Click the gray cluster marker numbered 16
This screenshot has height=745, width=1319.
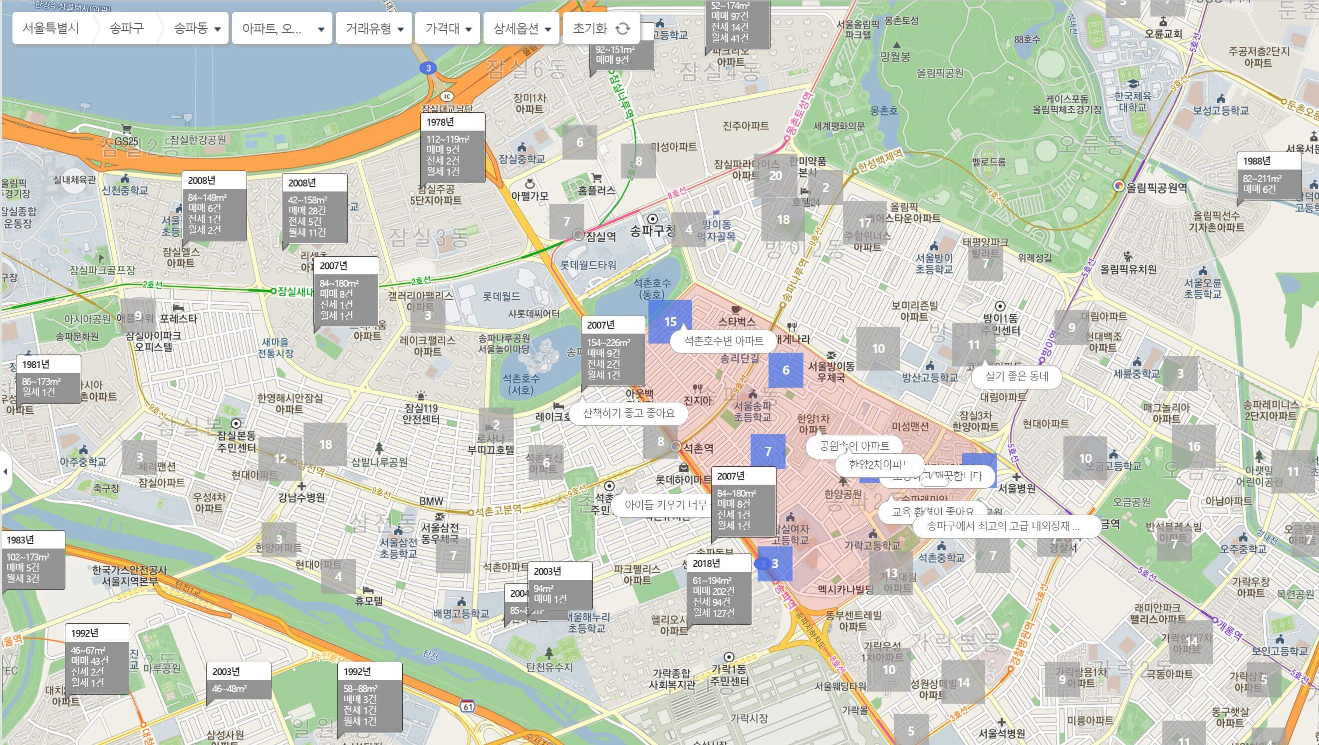tap(1194, 447)
